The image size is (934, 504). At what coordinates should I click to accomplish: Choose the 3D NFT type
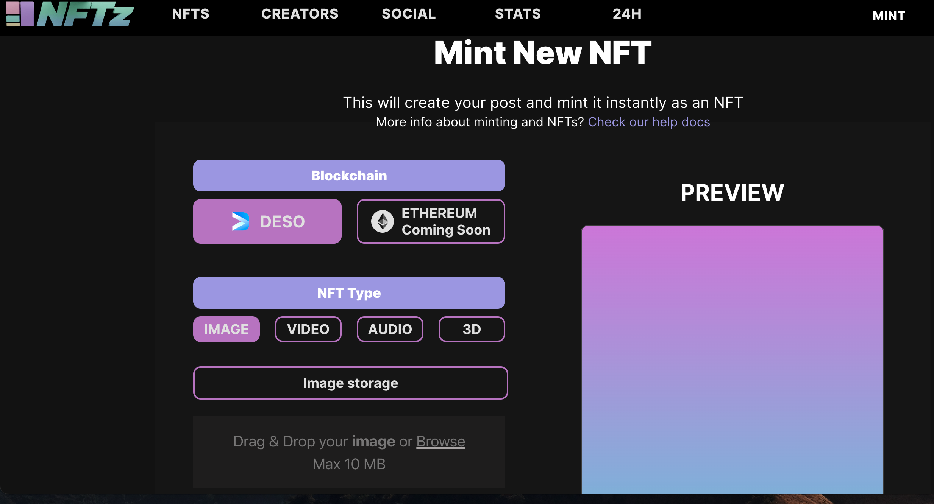click(472, 329)
